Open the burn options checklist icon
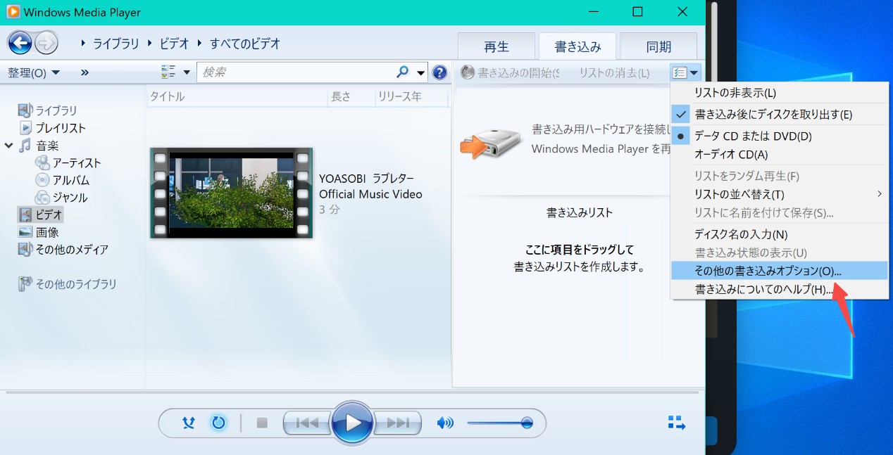This screenshot has width=893, height=455. (x=680, y=72)
